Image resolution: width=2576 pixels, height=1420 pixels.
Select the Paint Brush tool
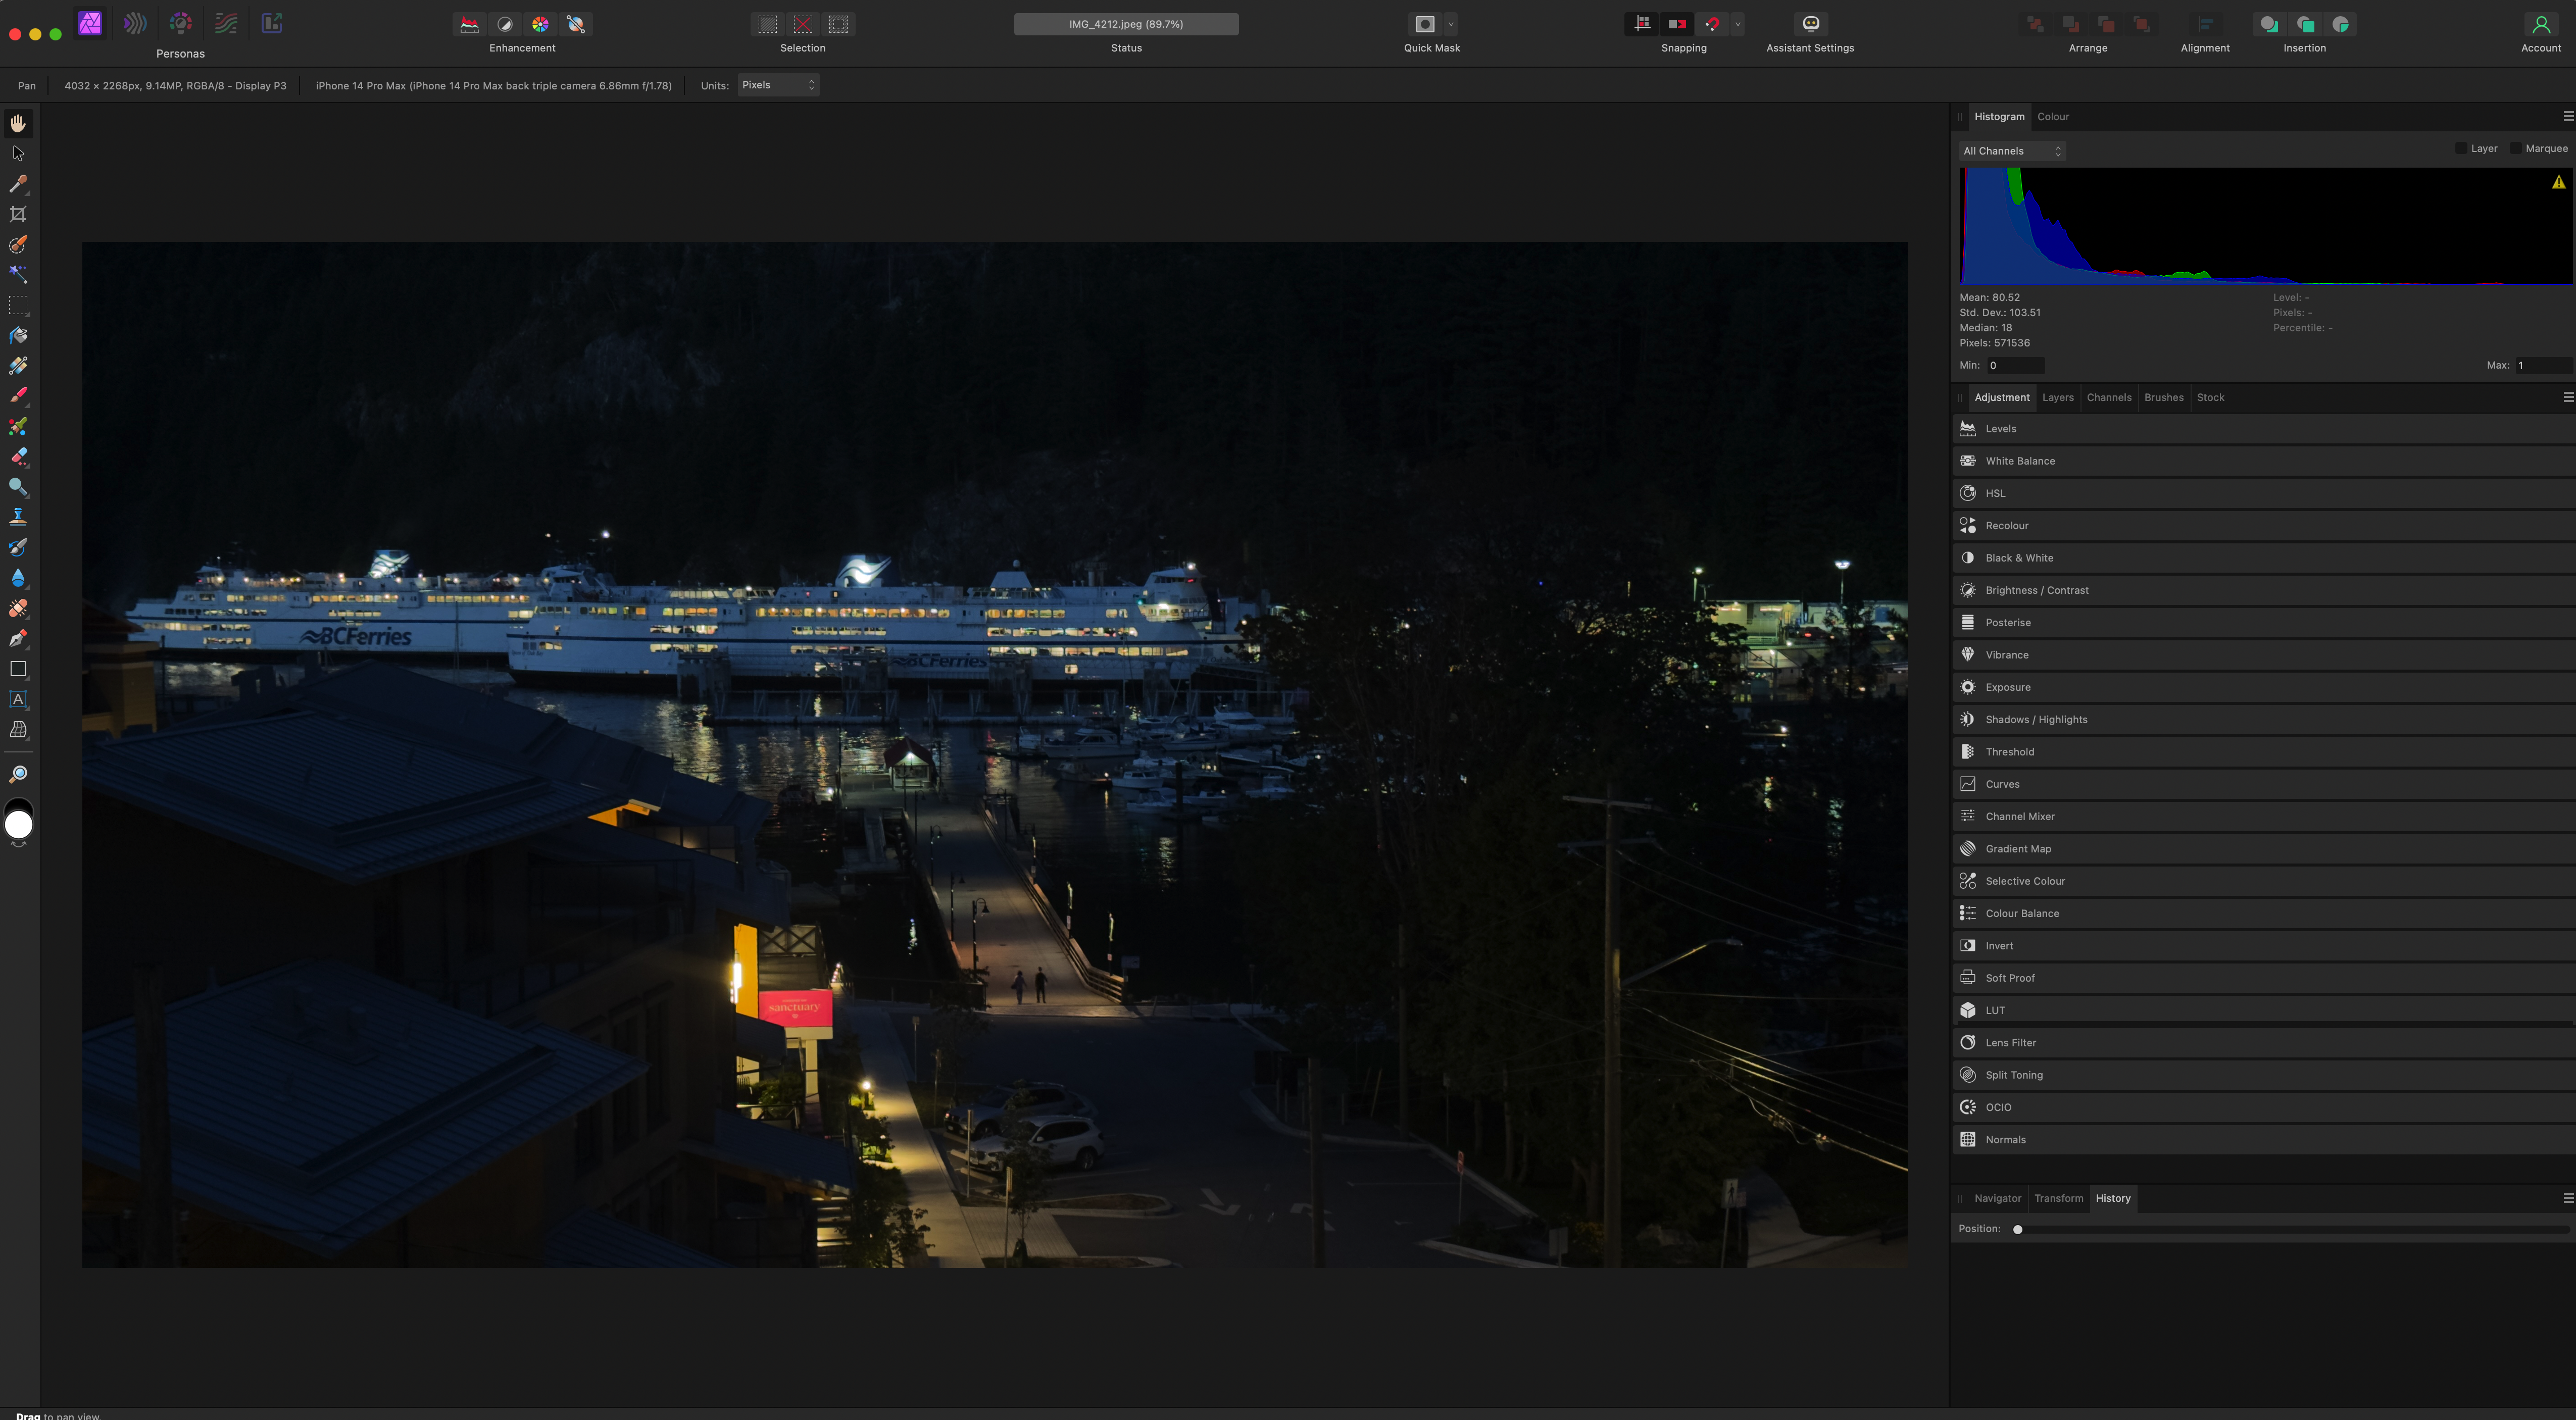click(x=18, y=396)
